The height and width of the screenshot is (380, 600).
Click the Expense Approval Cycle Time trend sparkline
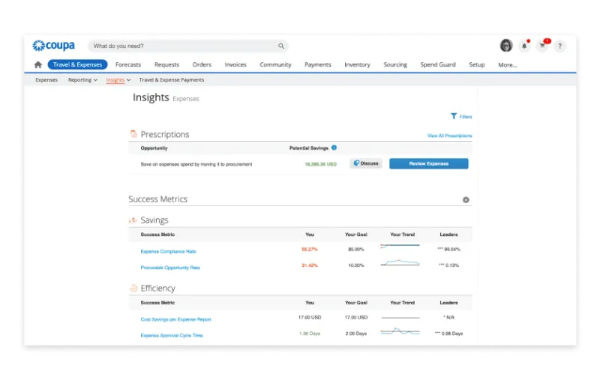400,331
